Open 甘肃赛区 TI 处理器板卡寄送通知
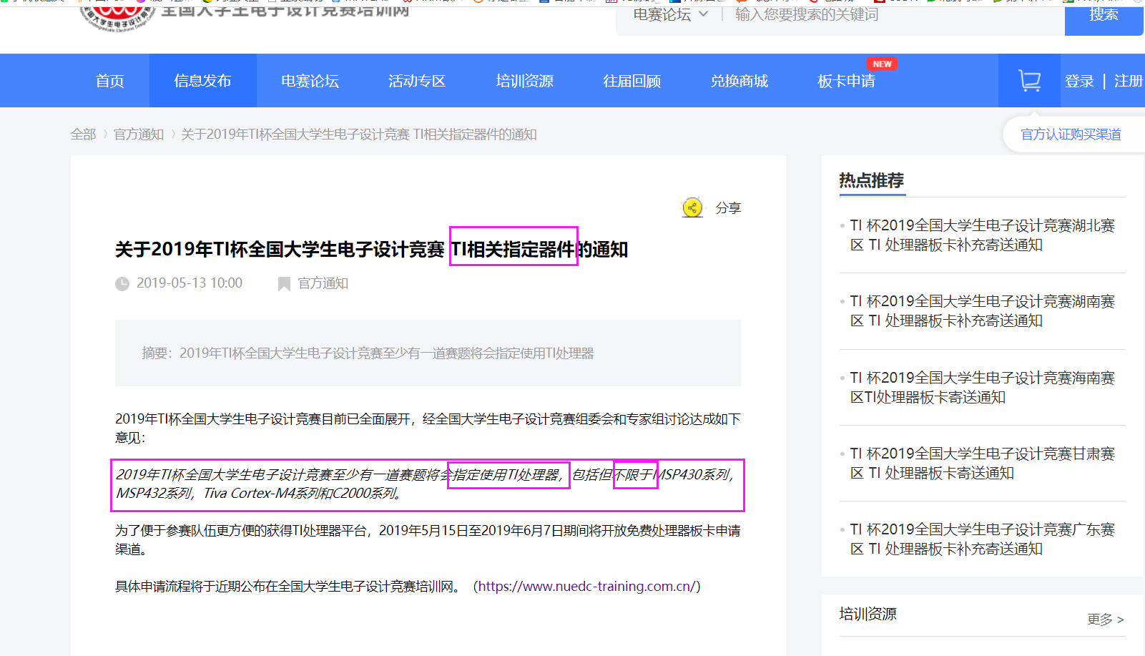 [983, 464]
